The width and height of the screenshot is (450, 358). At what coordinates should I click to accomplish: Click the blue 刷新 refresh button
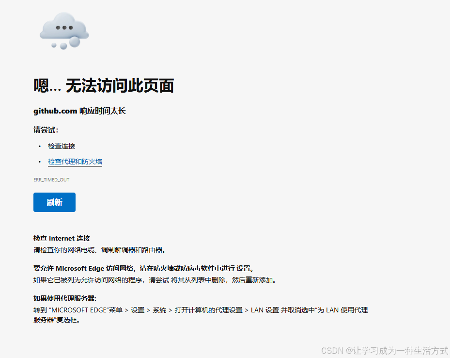coord(54,202)
